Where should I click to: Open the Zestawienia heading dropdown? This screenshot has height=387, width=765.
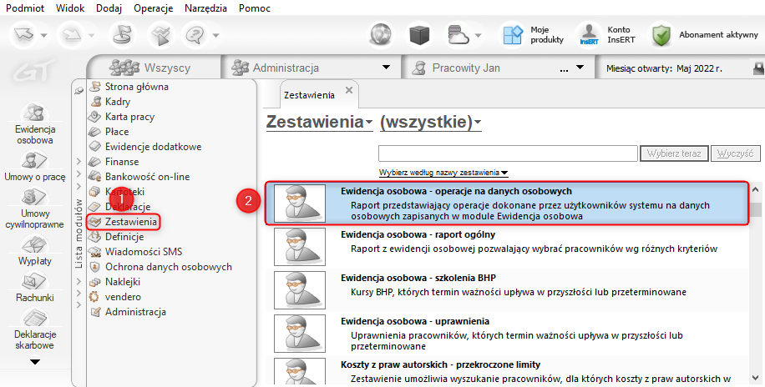pos(320,122)
